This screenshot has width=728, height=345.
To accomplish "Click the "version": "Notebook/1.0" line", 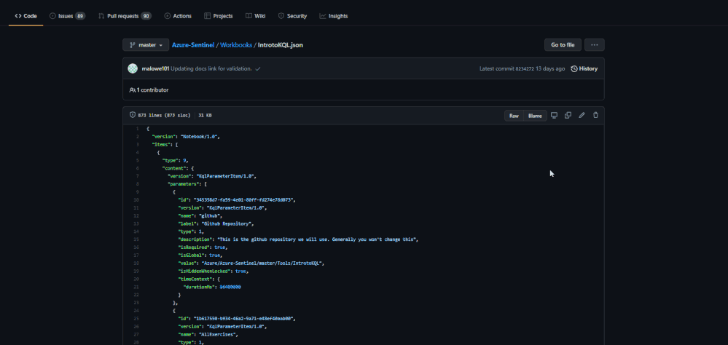I will [x=186, y=137].
